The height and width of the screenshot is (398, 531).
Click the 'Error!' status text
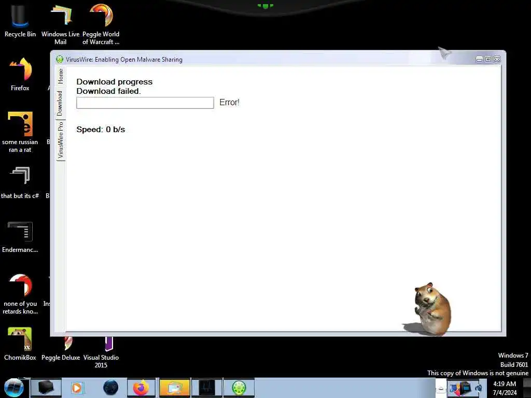229,102
